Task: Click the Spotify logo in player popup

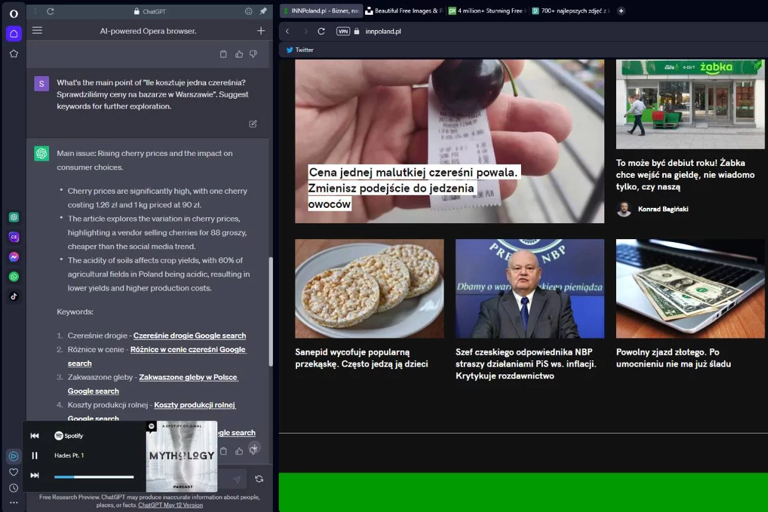Action: (69, 436)
